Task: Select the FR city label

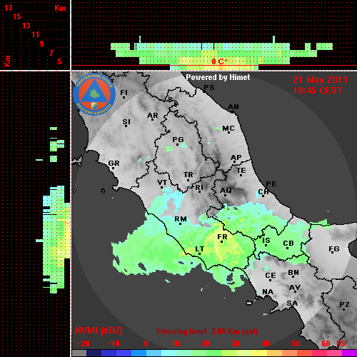Action: [x=222, y=237]
